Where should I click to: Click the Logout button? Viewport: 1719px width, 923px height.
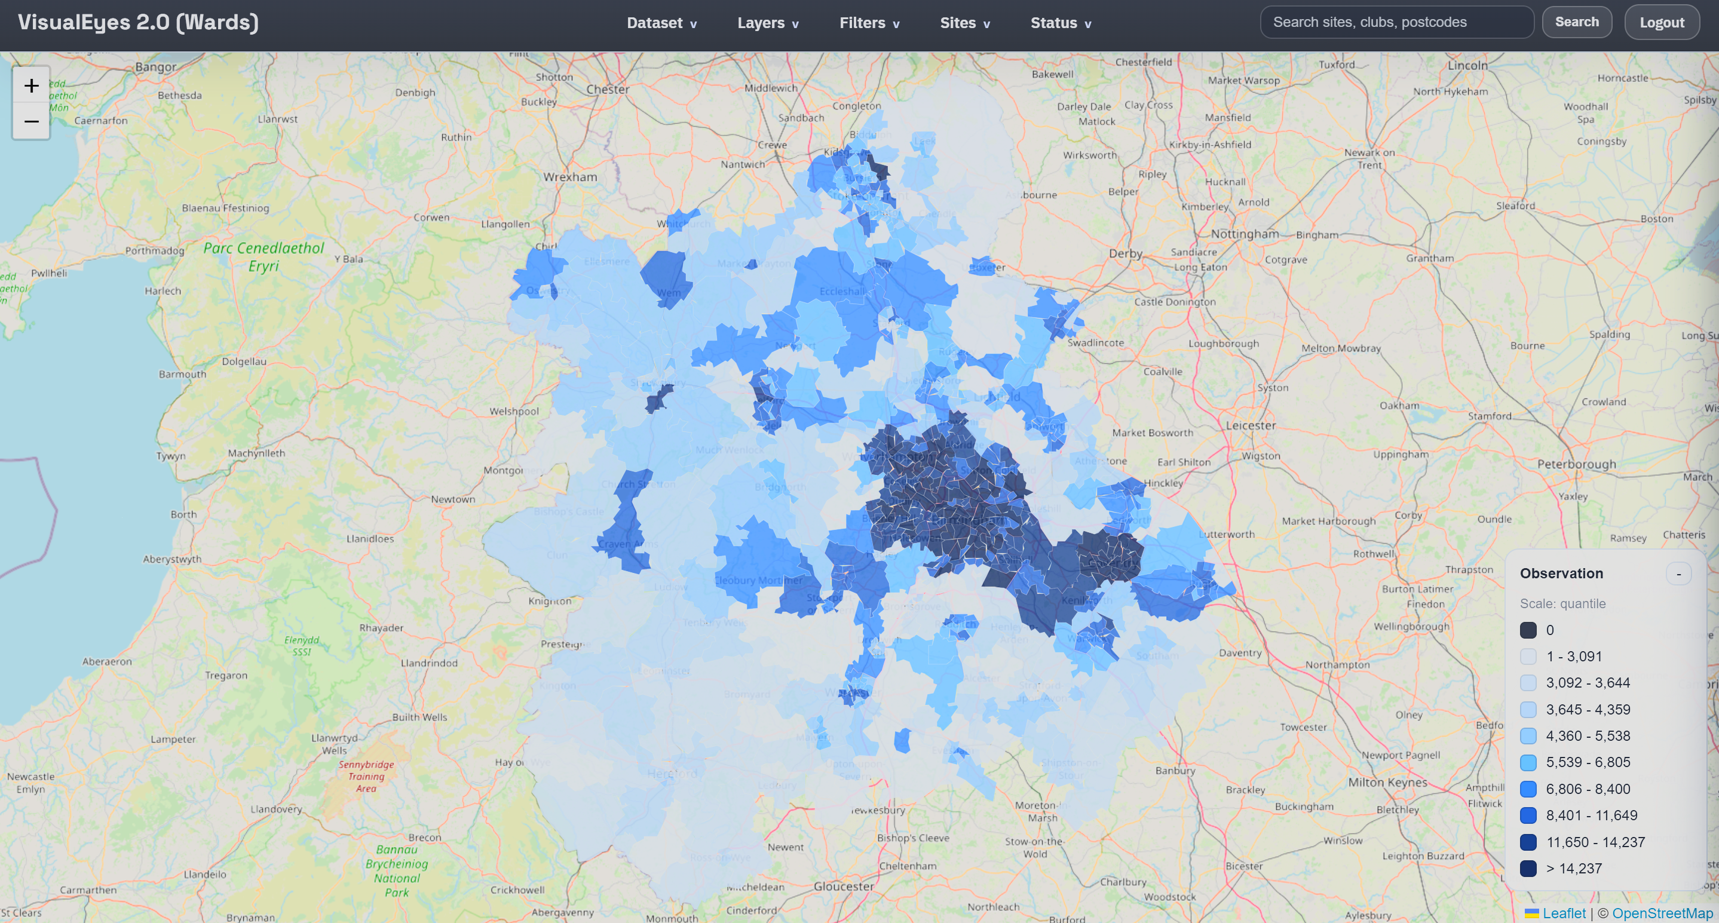pos(1662,22)
